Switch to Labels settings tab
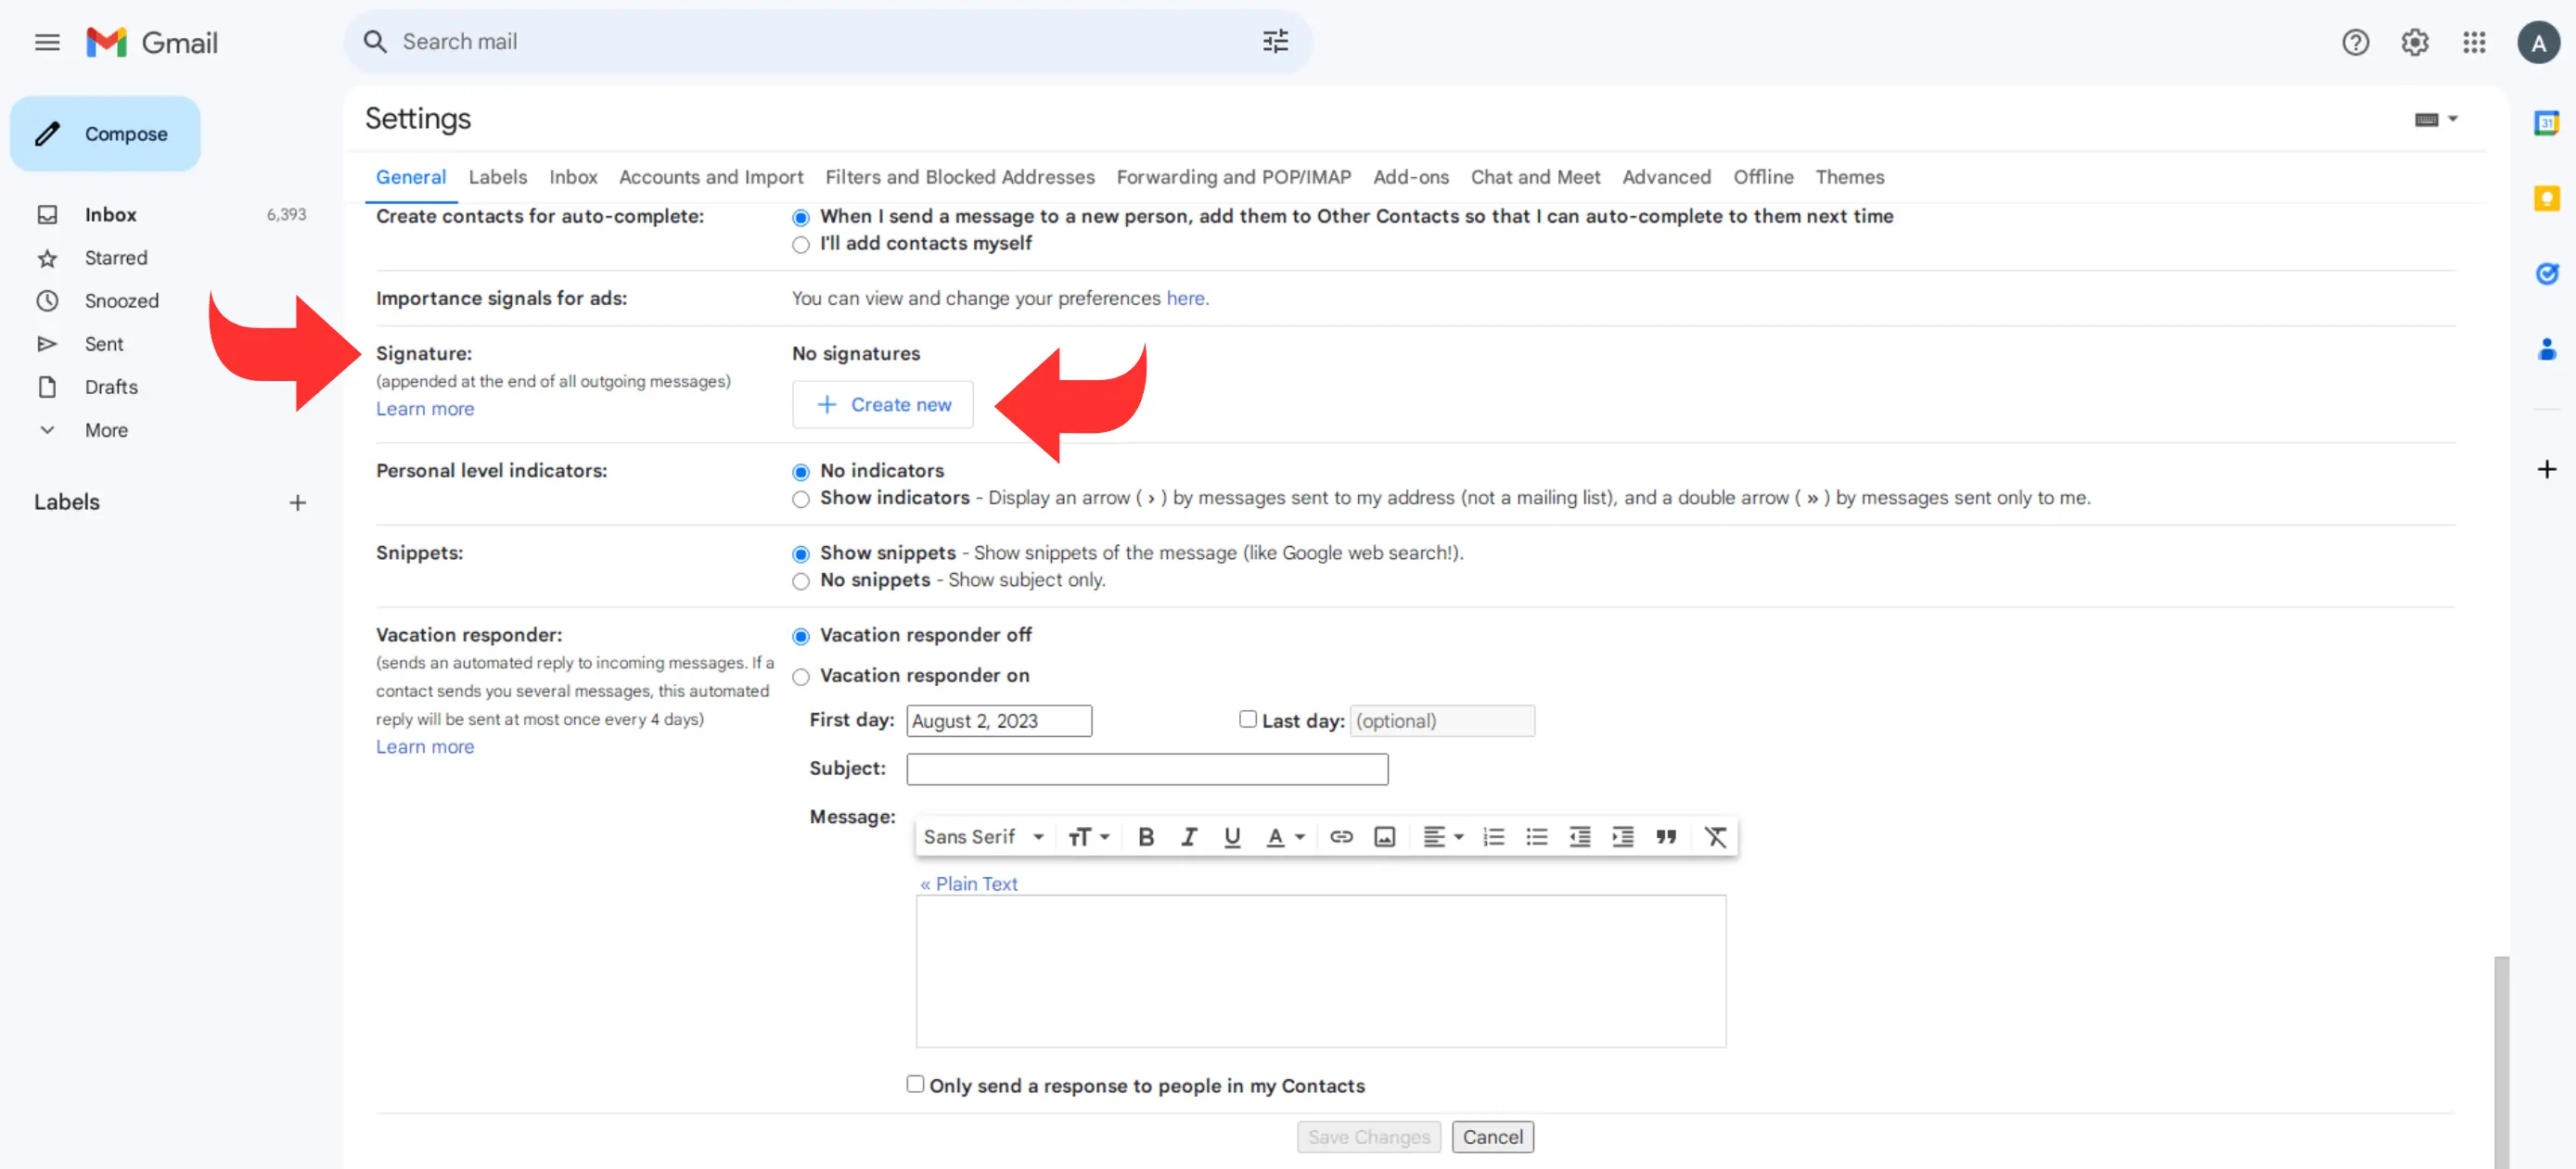 click(497, 177)
